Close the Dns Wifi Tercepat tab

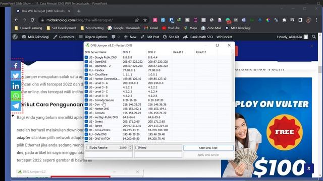coord(69,11)
